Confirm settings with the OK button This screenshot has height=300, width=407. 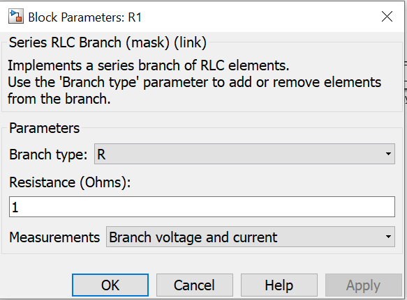[x=110, y=285]
